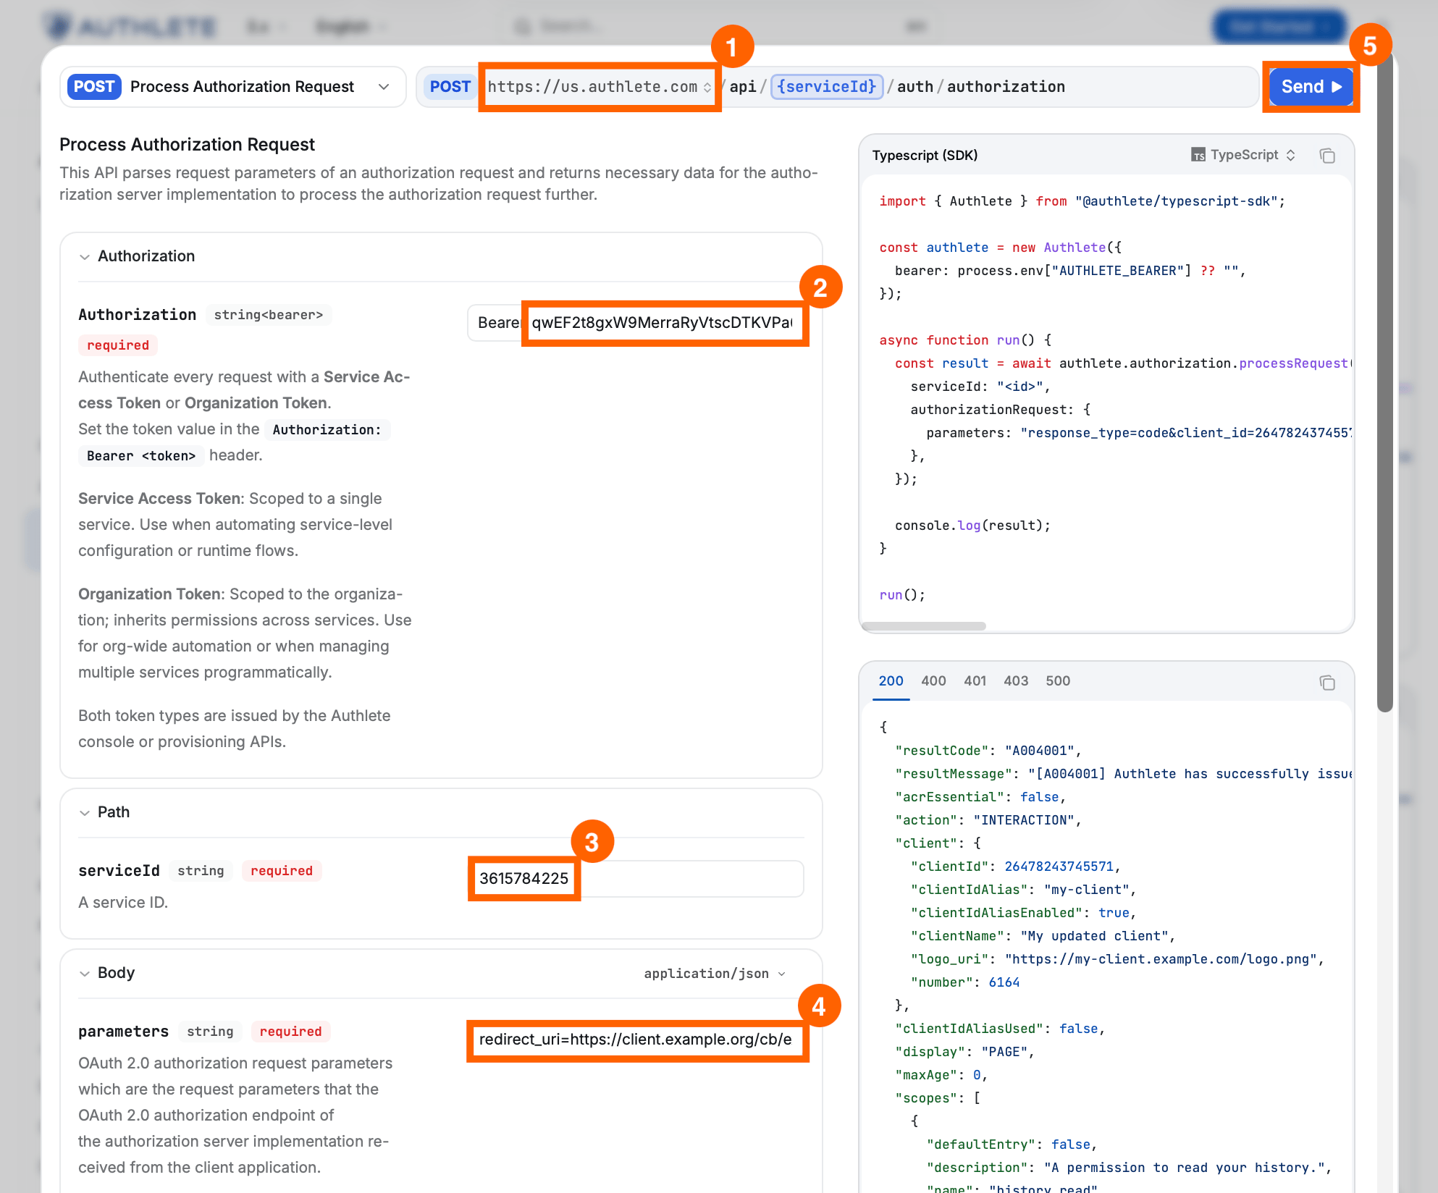Click the "clientName" line in response JSON
1438x1193 pixels.
(x=1043, y=936)
